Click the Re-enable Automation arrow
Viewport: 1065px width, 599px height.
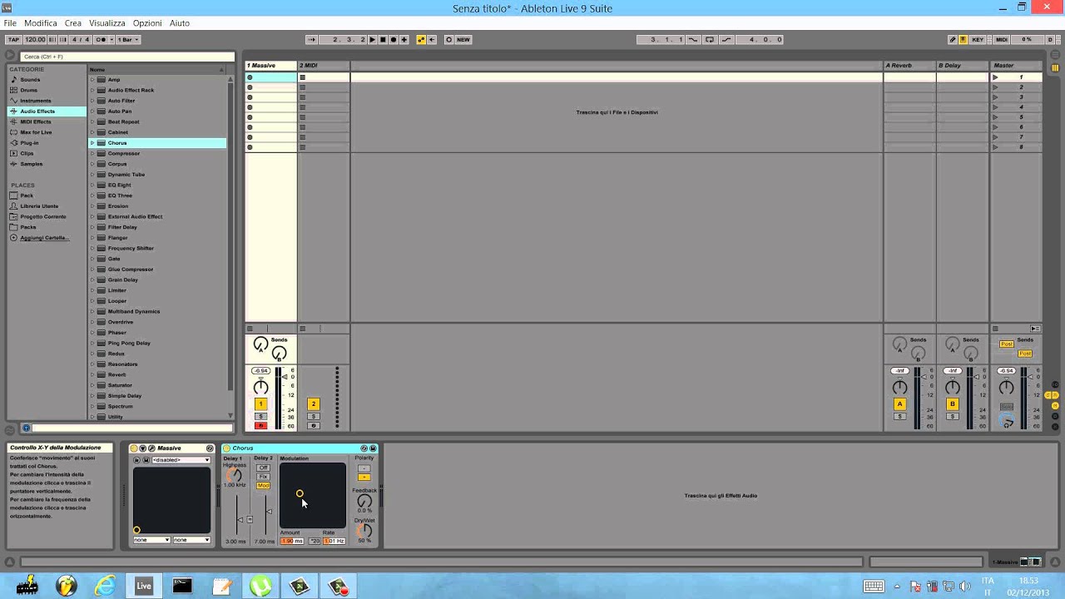(x=433, y=39)
